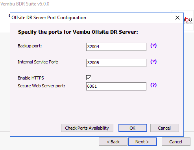Close the Offsite DR Server Port Configuration dialog
The height and width of the screenshot is (150, 194).
tap(177, 18)
